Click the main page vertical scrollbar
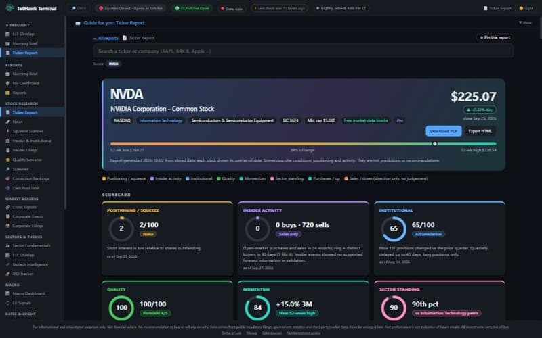Screen dimensions: 542x338 tap(540, 28)
